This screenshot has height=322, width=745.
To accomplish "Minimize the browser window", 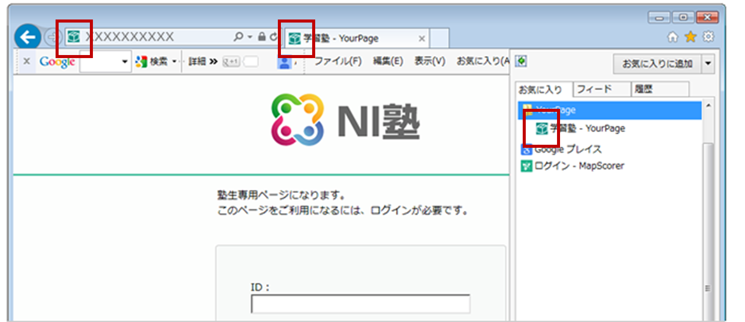I will [659, 17].
